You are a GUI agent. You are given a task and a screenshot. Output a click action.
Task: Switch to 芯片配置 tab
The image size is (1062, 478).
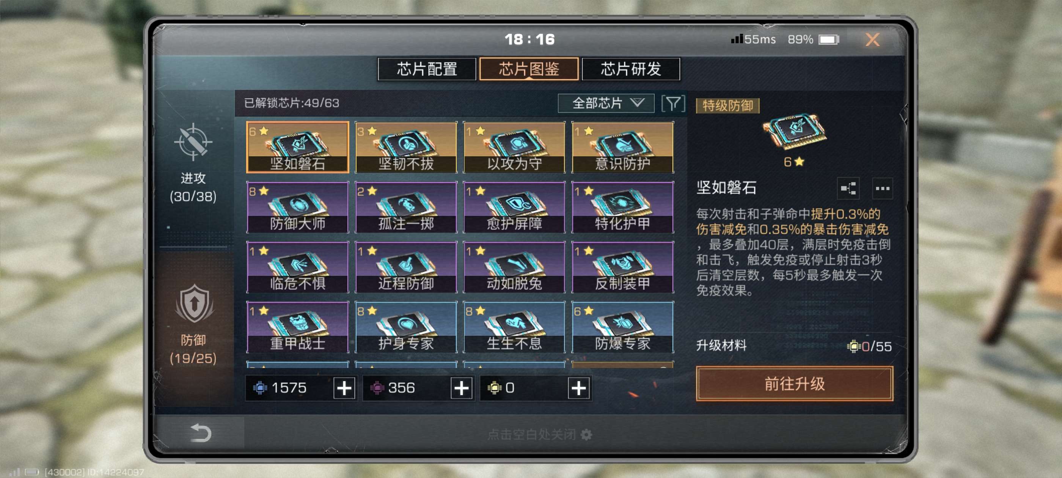coord(427,69)
